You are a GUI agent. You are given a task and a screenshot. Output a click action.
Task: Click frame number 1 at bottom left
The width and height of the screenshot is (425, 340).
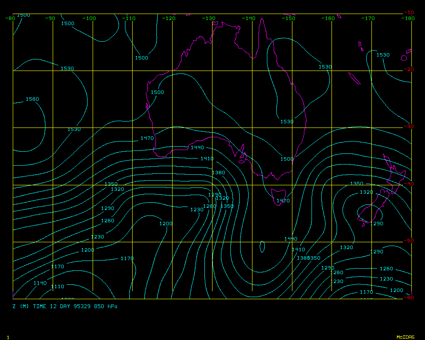[x=8, y=337]
